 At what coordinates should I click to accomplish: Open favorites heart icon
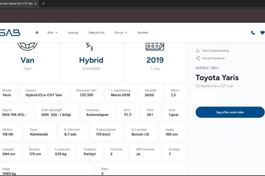[x=262, y=33]
